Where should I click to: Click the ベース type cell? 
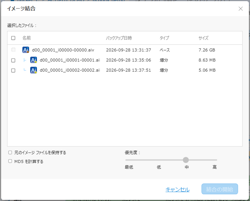(x=165, y=50)
